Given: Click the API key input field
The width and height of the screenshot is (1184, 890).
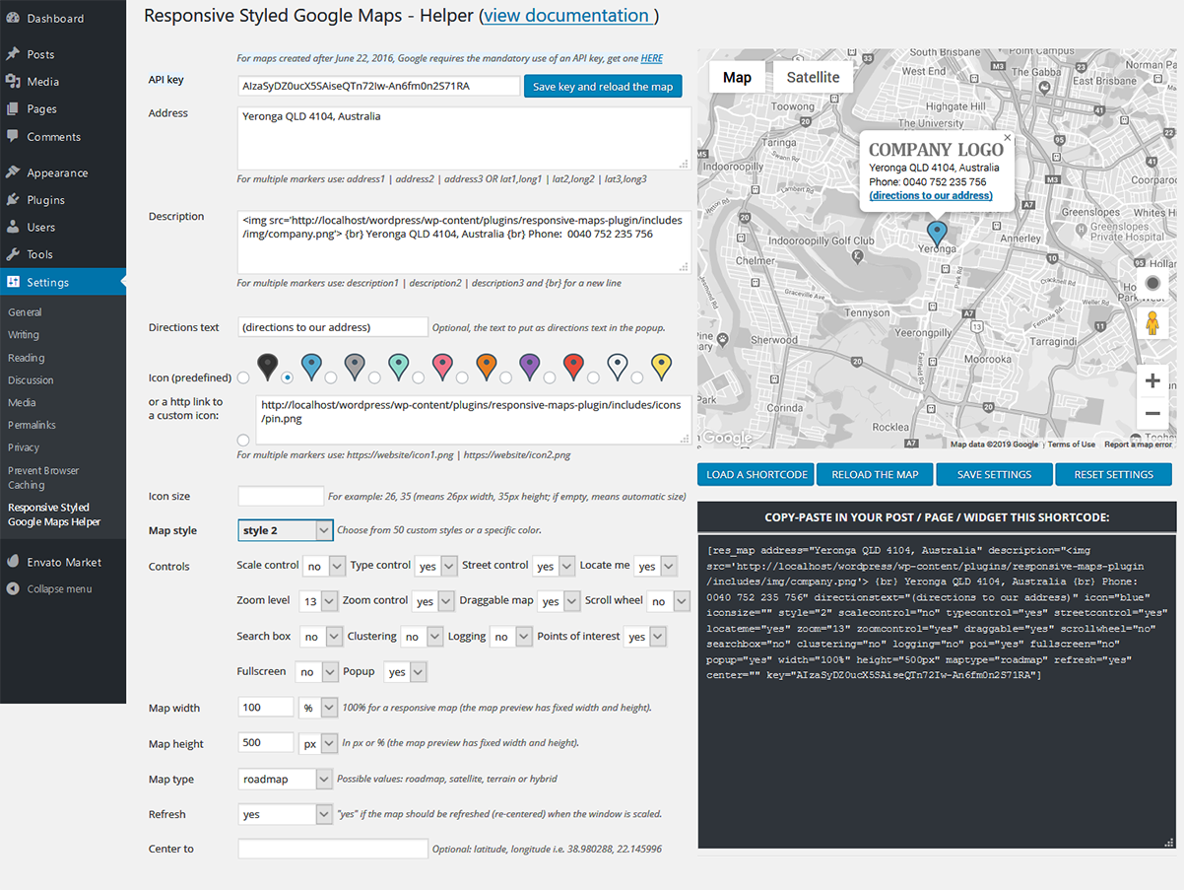Looking at the screenshot, I should coord(378,86).
